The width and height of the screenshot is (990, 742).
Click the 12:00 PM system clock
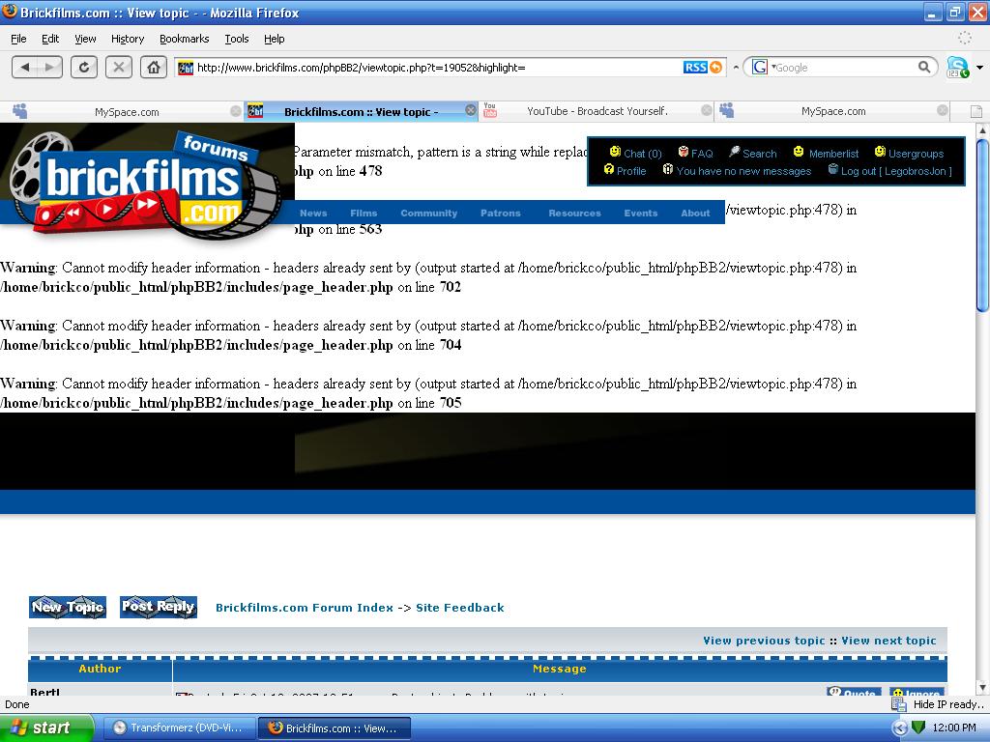click(954, 728)
